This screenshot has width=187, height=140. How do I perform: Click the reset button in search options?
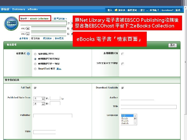172,45
